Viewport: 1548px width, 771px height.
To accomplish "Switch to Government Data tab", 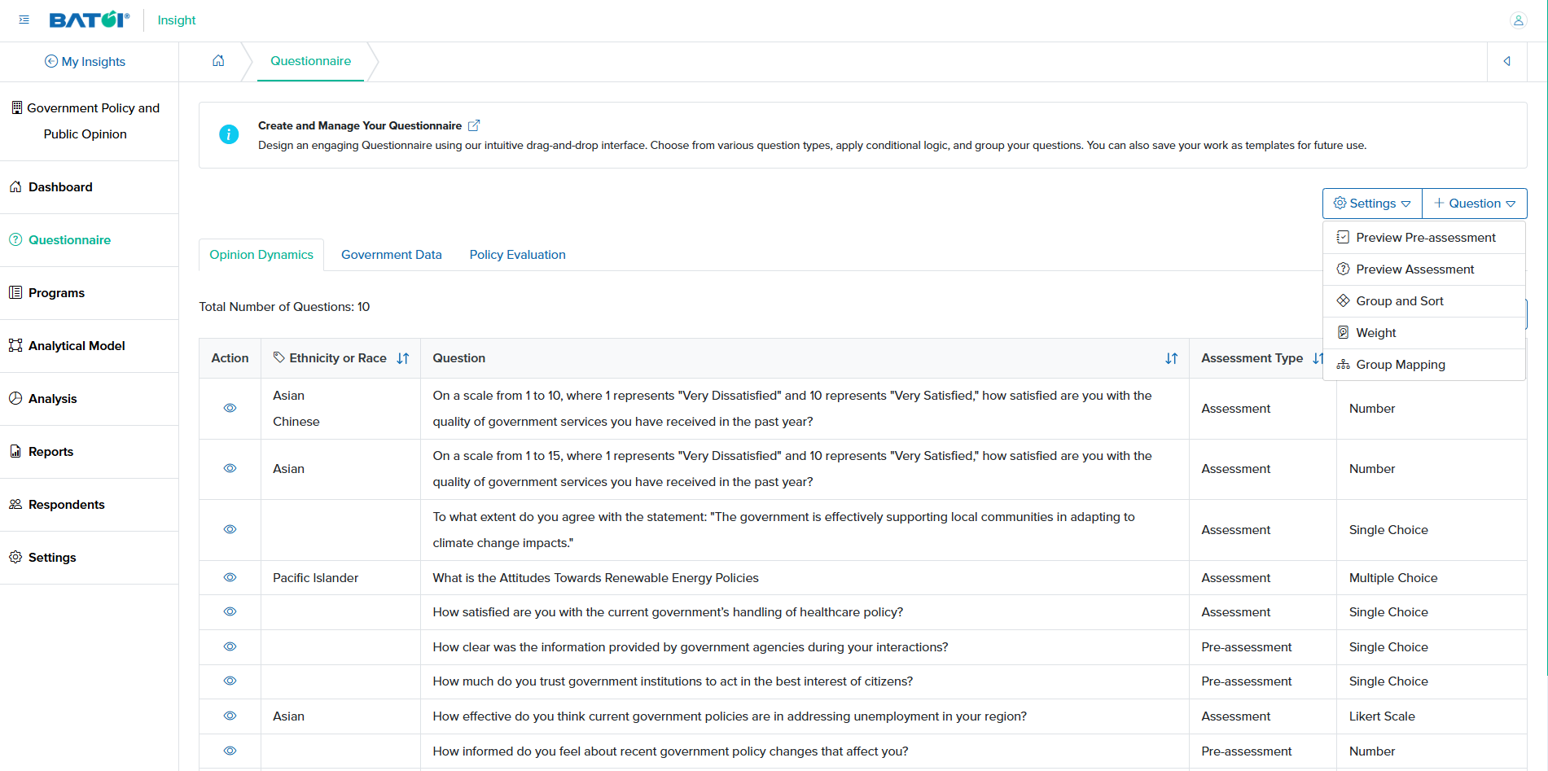I will pyautogui.click(x=392, y=255).
